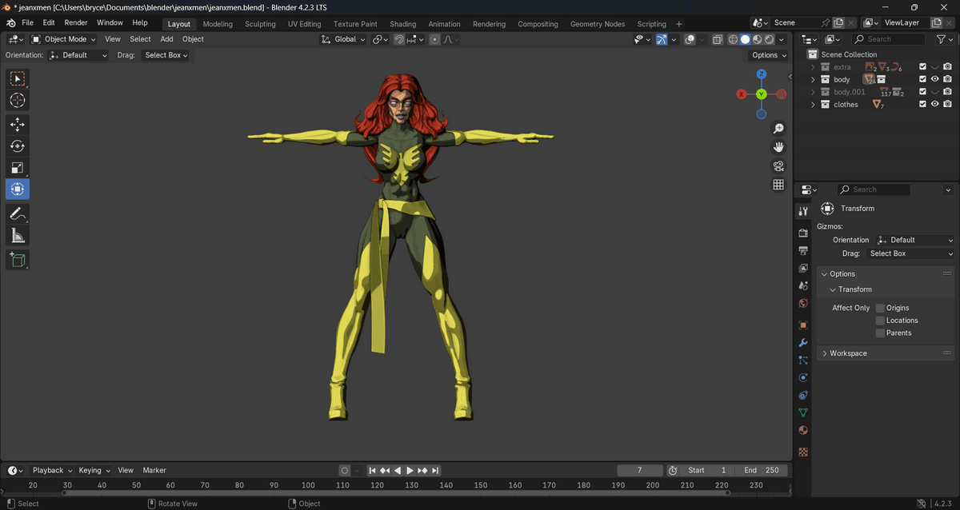Enable the Origins checkbox
Screen dimensions: 960x510
click(x=880, y=308)
